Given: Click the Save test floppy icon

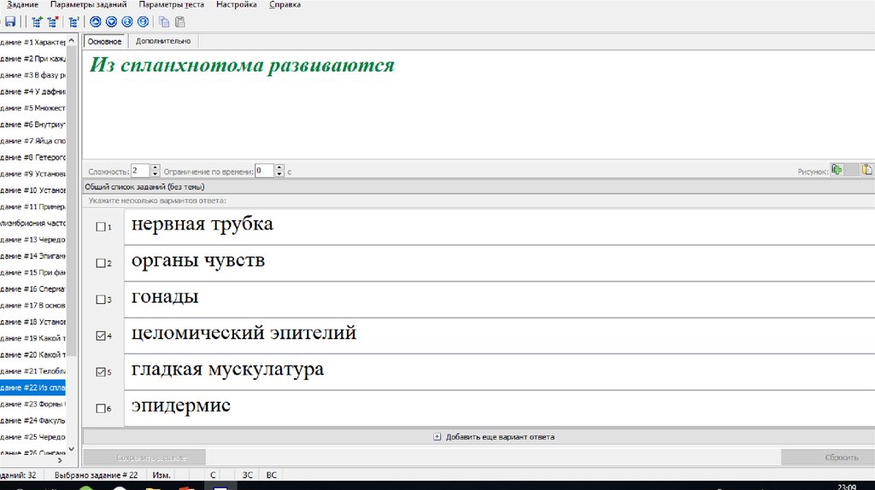Looking at the screenshot, I should click(10, 22).
